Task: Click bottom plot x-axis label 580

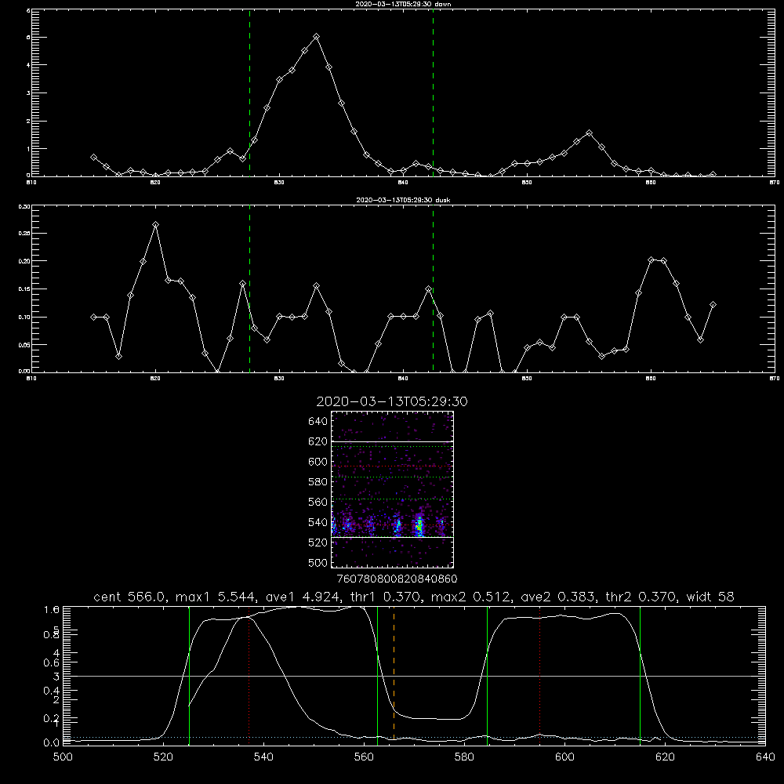Action: coord(464,757)
